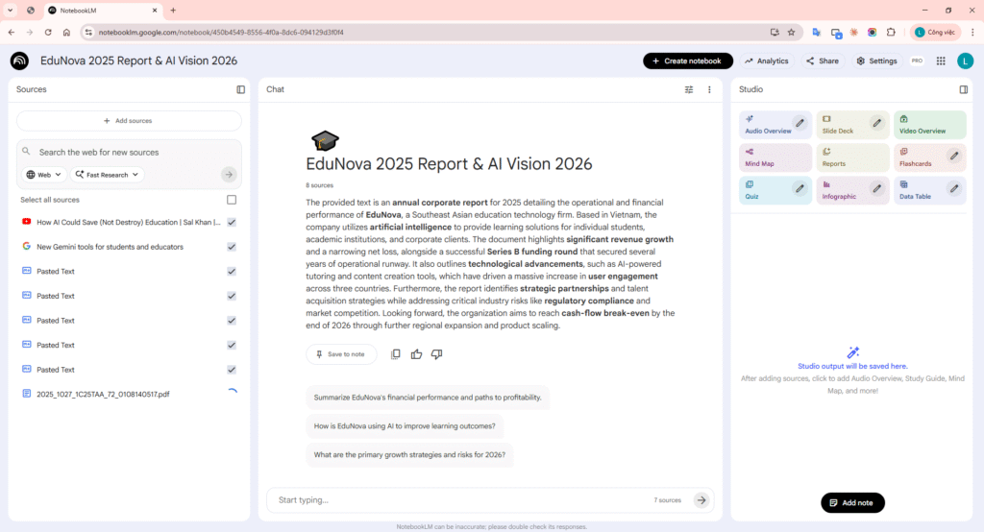
Task: Collapse the Sources panel
Action: [x=240, y=89]
